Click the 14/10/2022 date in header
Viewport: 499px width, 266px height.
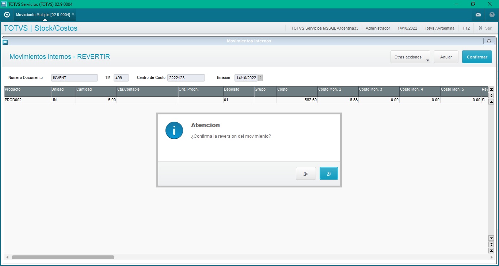coord(407,28)
